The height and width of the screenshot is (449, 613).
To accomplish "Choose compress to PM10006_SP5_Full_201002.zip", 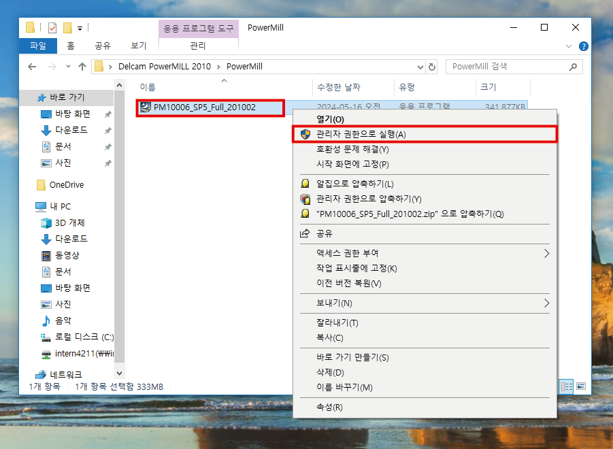I will click(425, 214).
